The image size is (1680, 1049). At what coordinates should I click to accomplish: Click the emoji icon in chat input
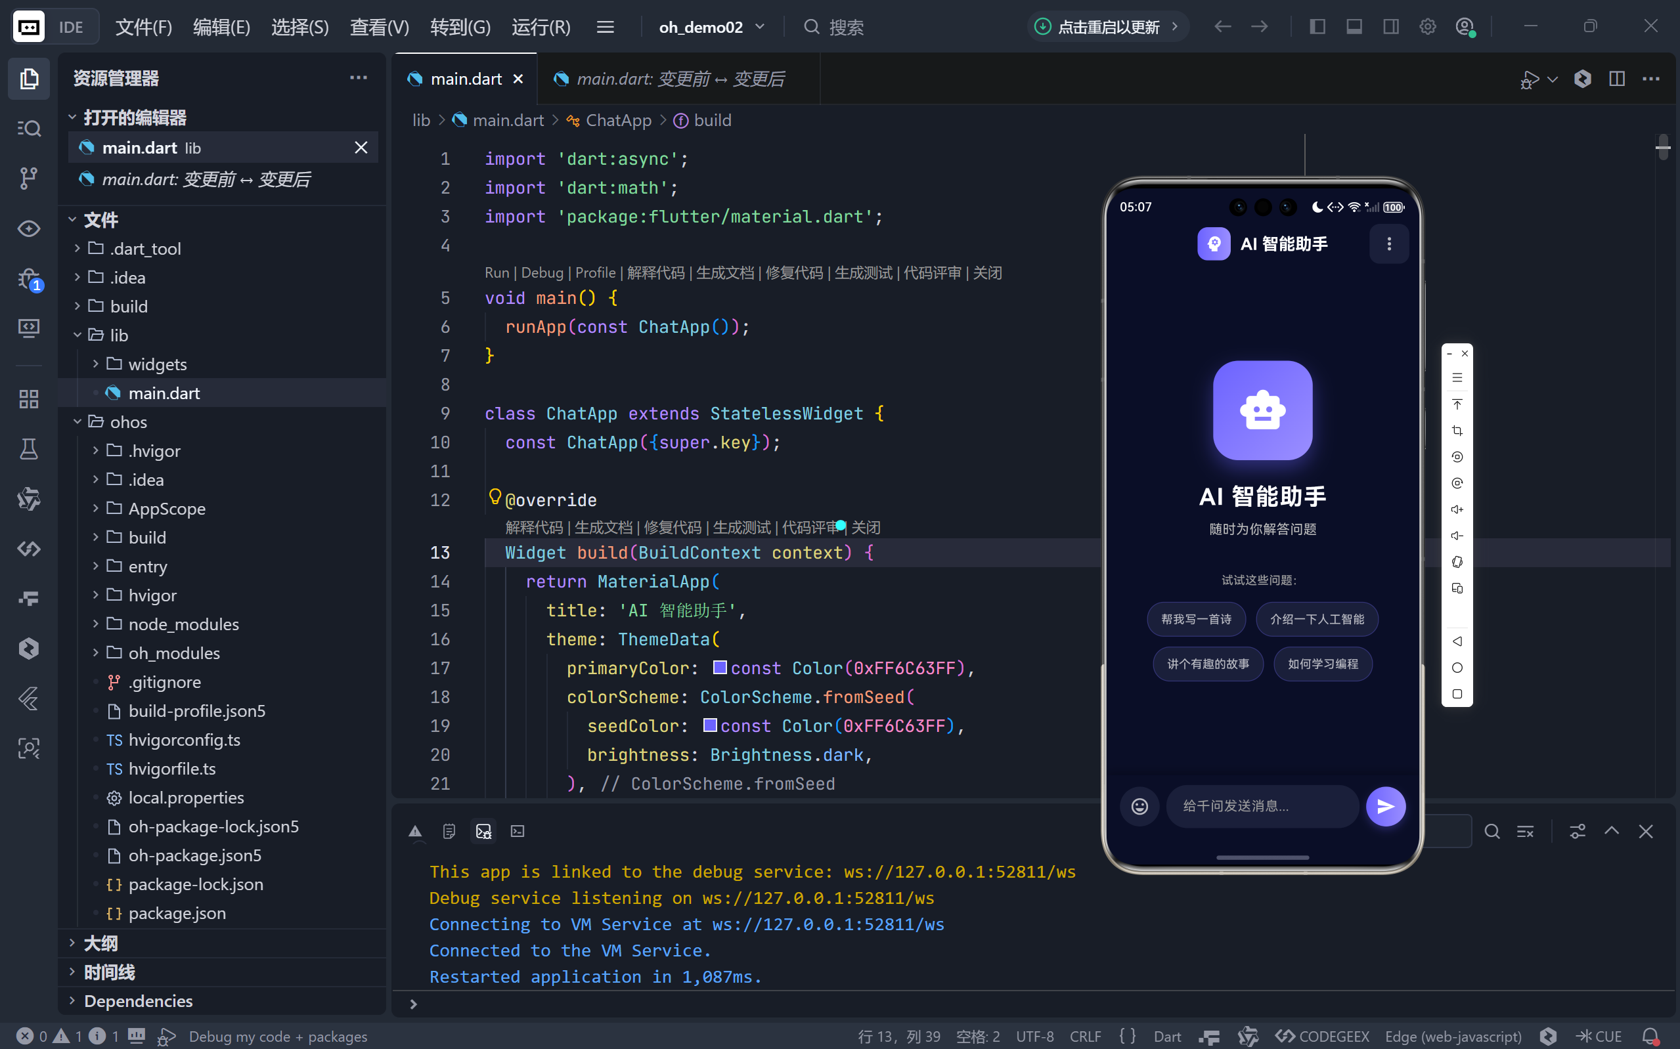pyautogui.click(x=1139, y=805)
